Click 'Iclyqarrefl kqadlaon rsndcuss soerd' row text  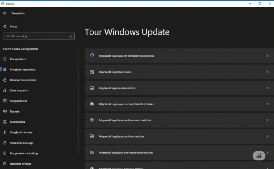click(125, 120)
